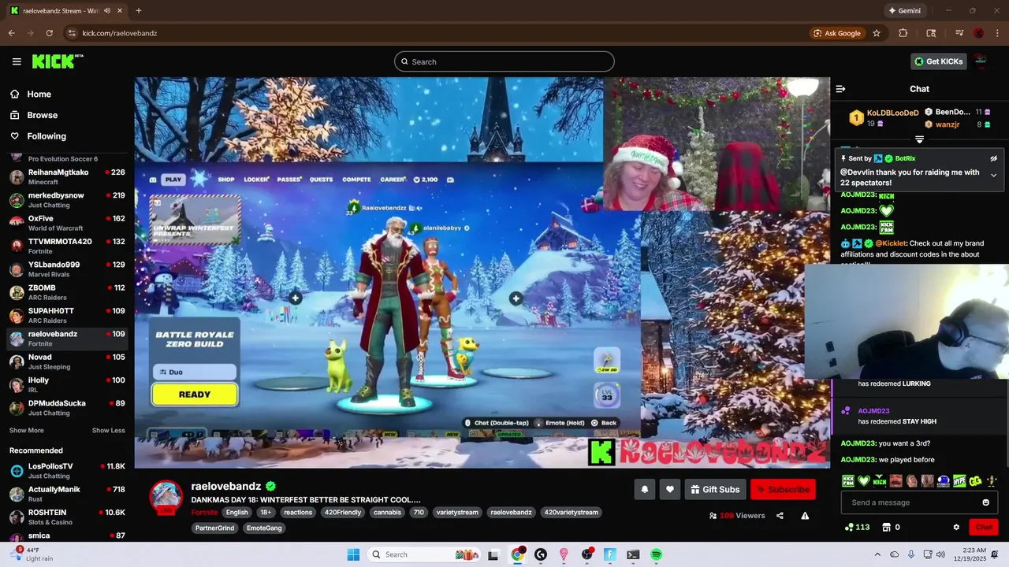Click the browser address bar URL
Viewport: 1009px width, 567px height.
point(120,33)
